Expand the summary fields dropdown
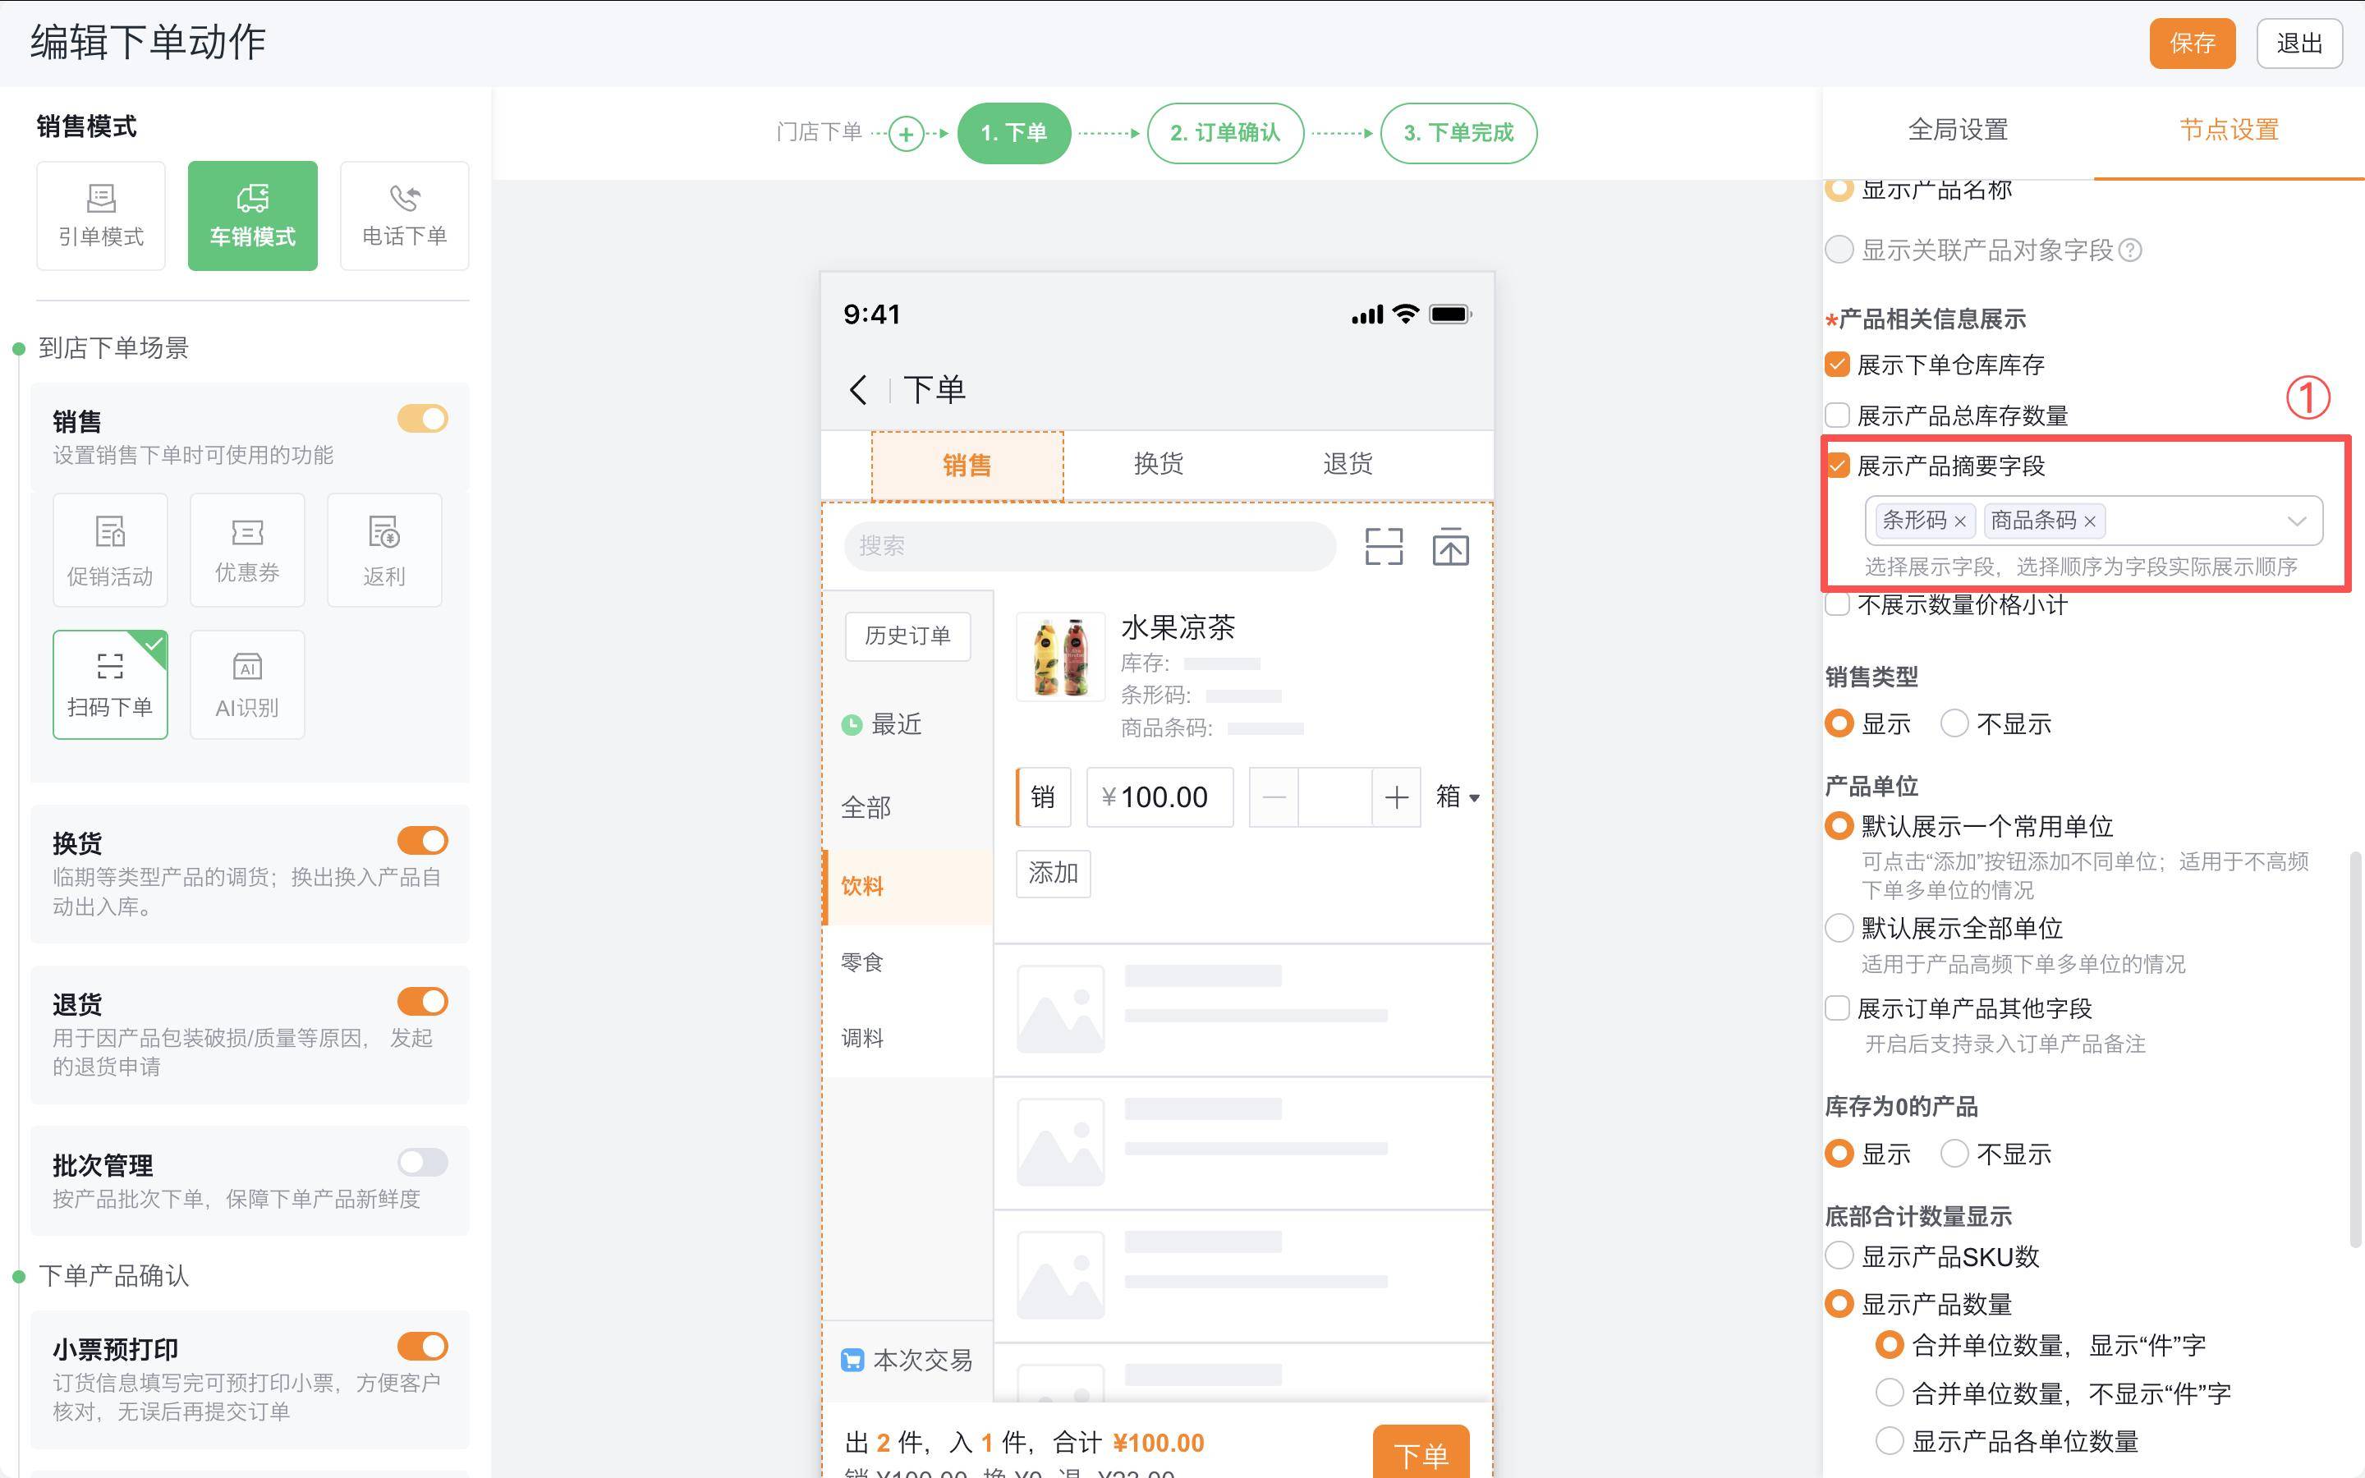This screenshot has height=1478, width=2365. (2297, 521)
